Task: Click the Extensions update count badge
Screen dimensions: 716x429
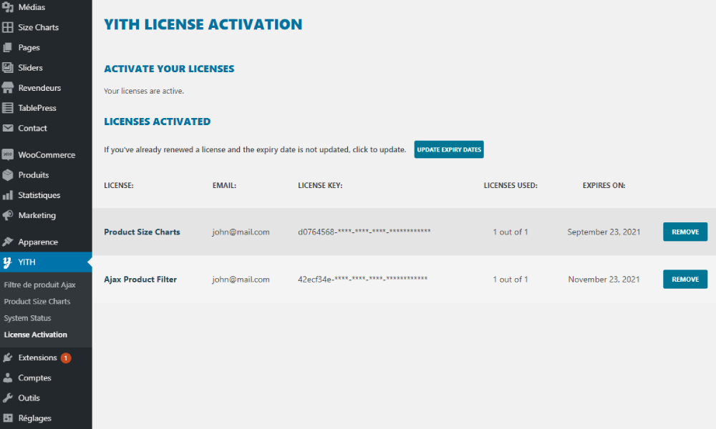Action: (x=66, y=357)
